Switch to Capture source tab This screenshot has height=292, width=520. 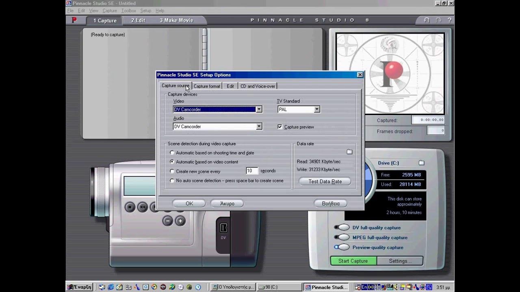pyautogui.click(x=175, y=86)
